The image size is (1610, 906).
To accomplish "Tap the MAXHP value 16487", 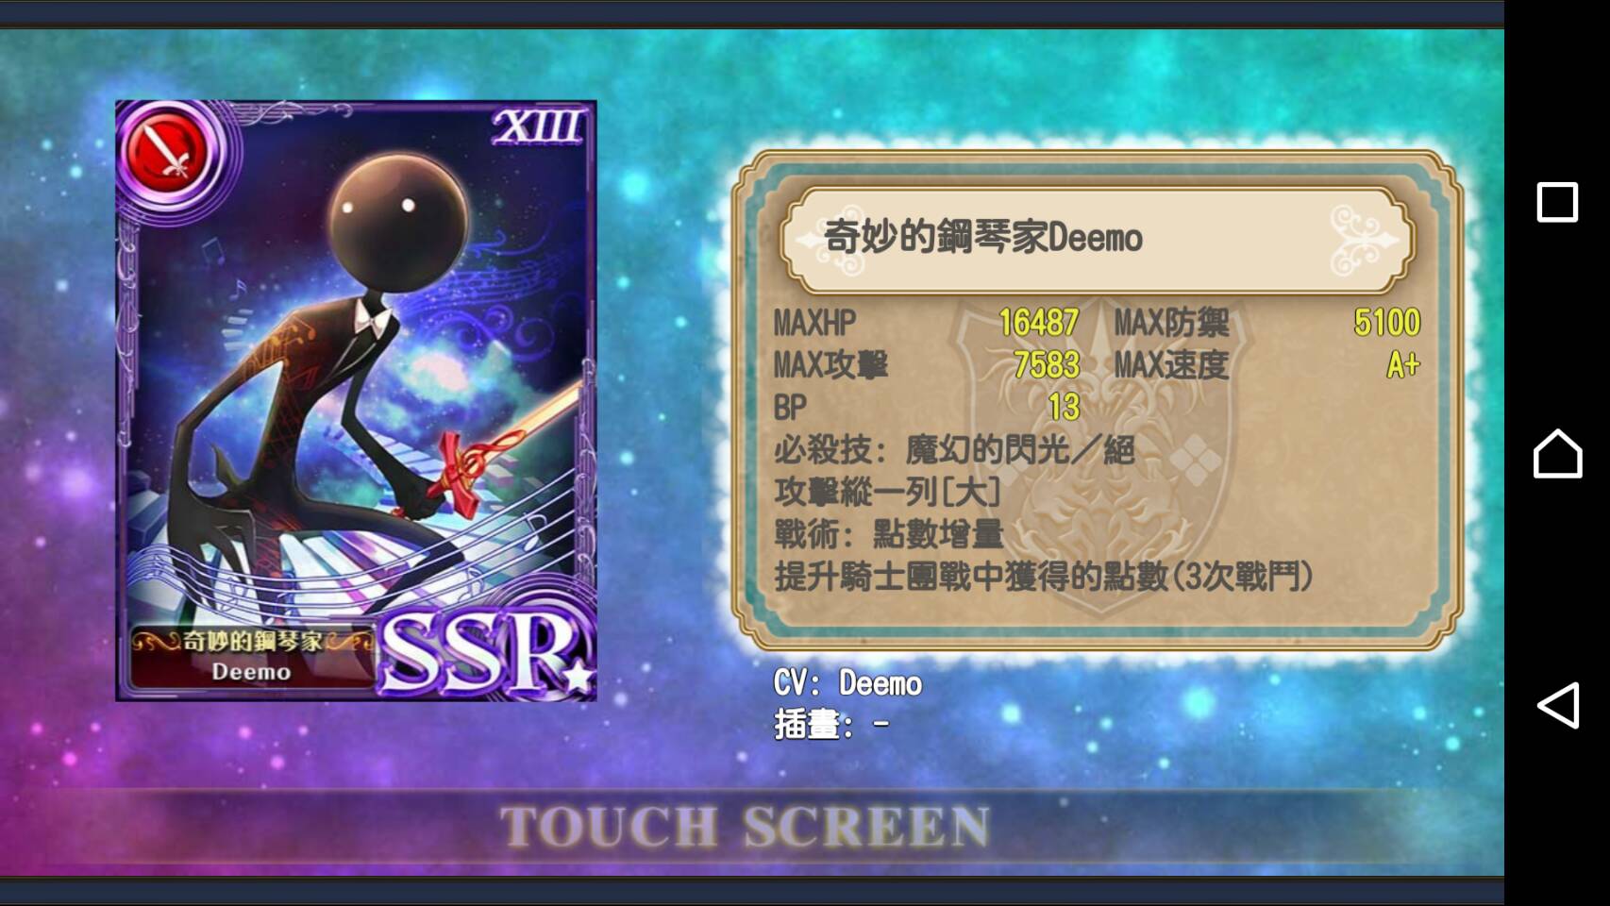I will [1038, 323].
